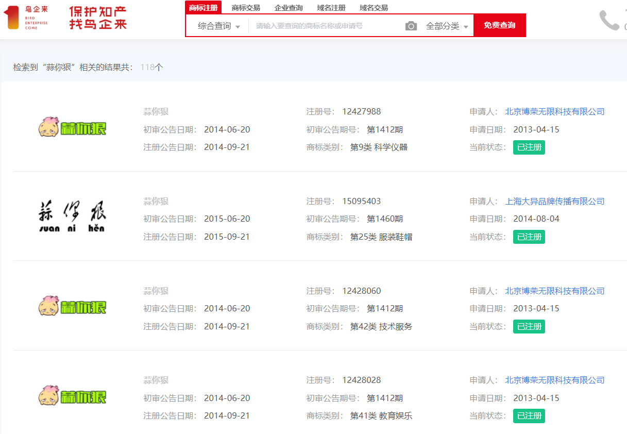Screen dimensions: 627x434
Task: Click registration number 12427988
Action: [362, 112]
